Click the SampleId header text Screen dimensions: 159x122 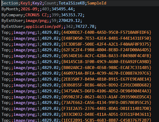(97, 3)
